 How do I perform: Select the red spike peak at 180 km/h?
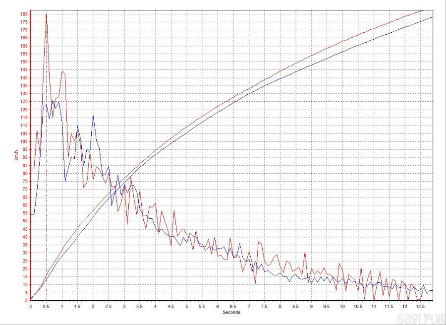[46, 14]
